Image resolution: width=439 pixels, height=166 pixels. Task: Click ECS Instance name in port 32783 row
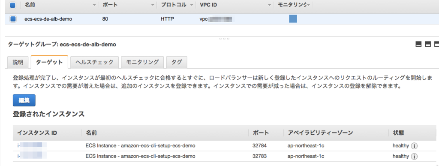tap(140, 156)
